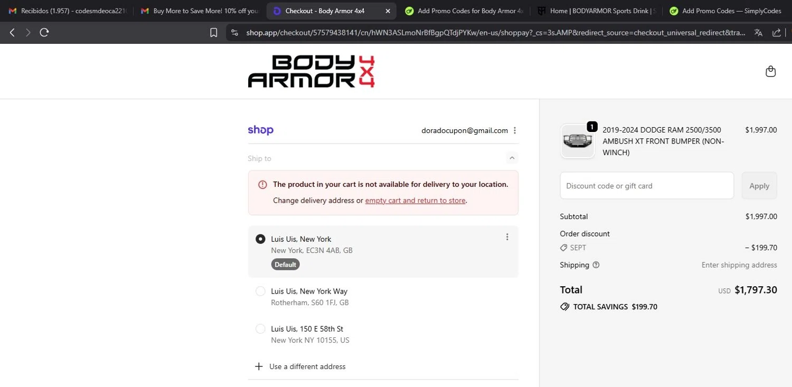Click the Default badge on New York address
This screenshot has width=792, height=387.
pyautogui.click(x=285, y=265)
